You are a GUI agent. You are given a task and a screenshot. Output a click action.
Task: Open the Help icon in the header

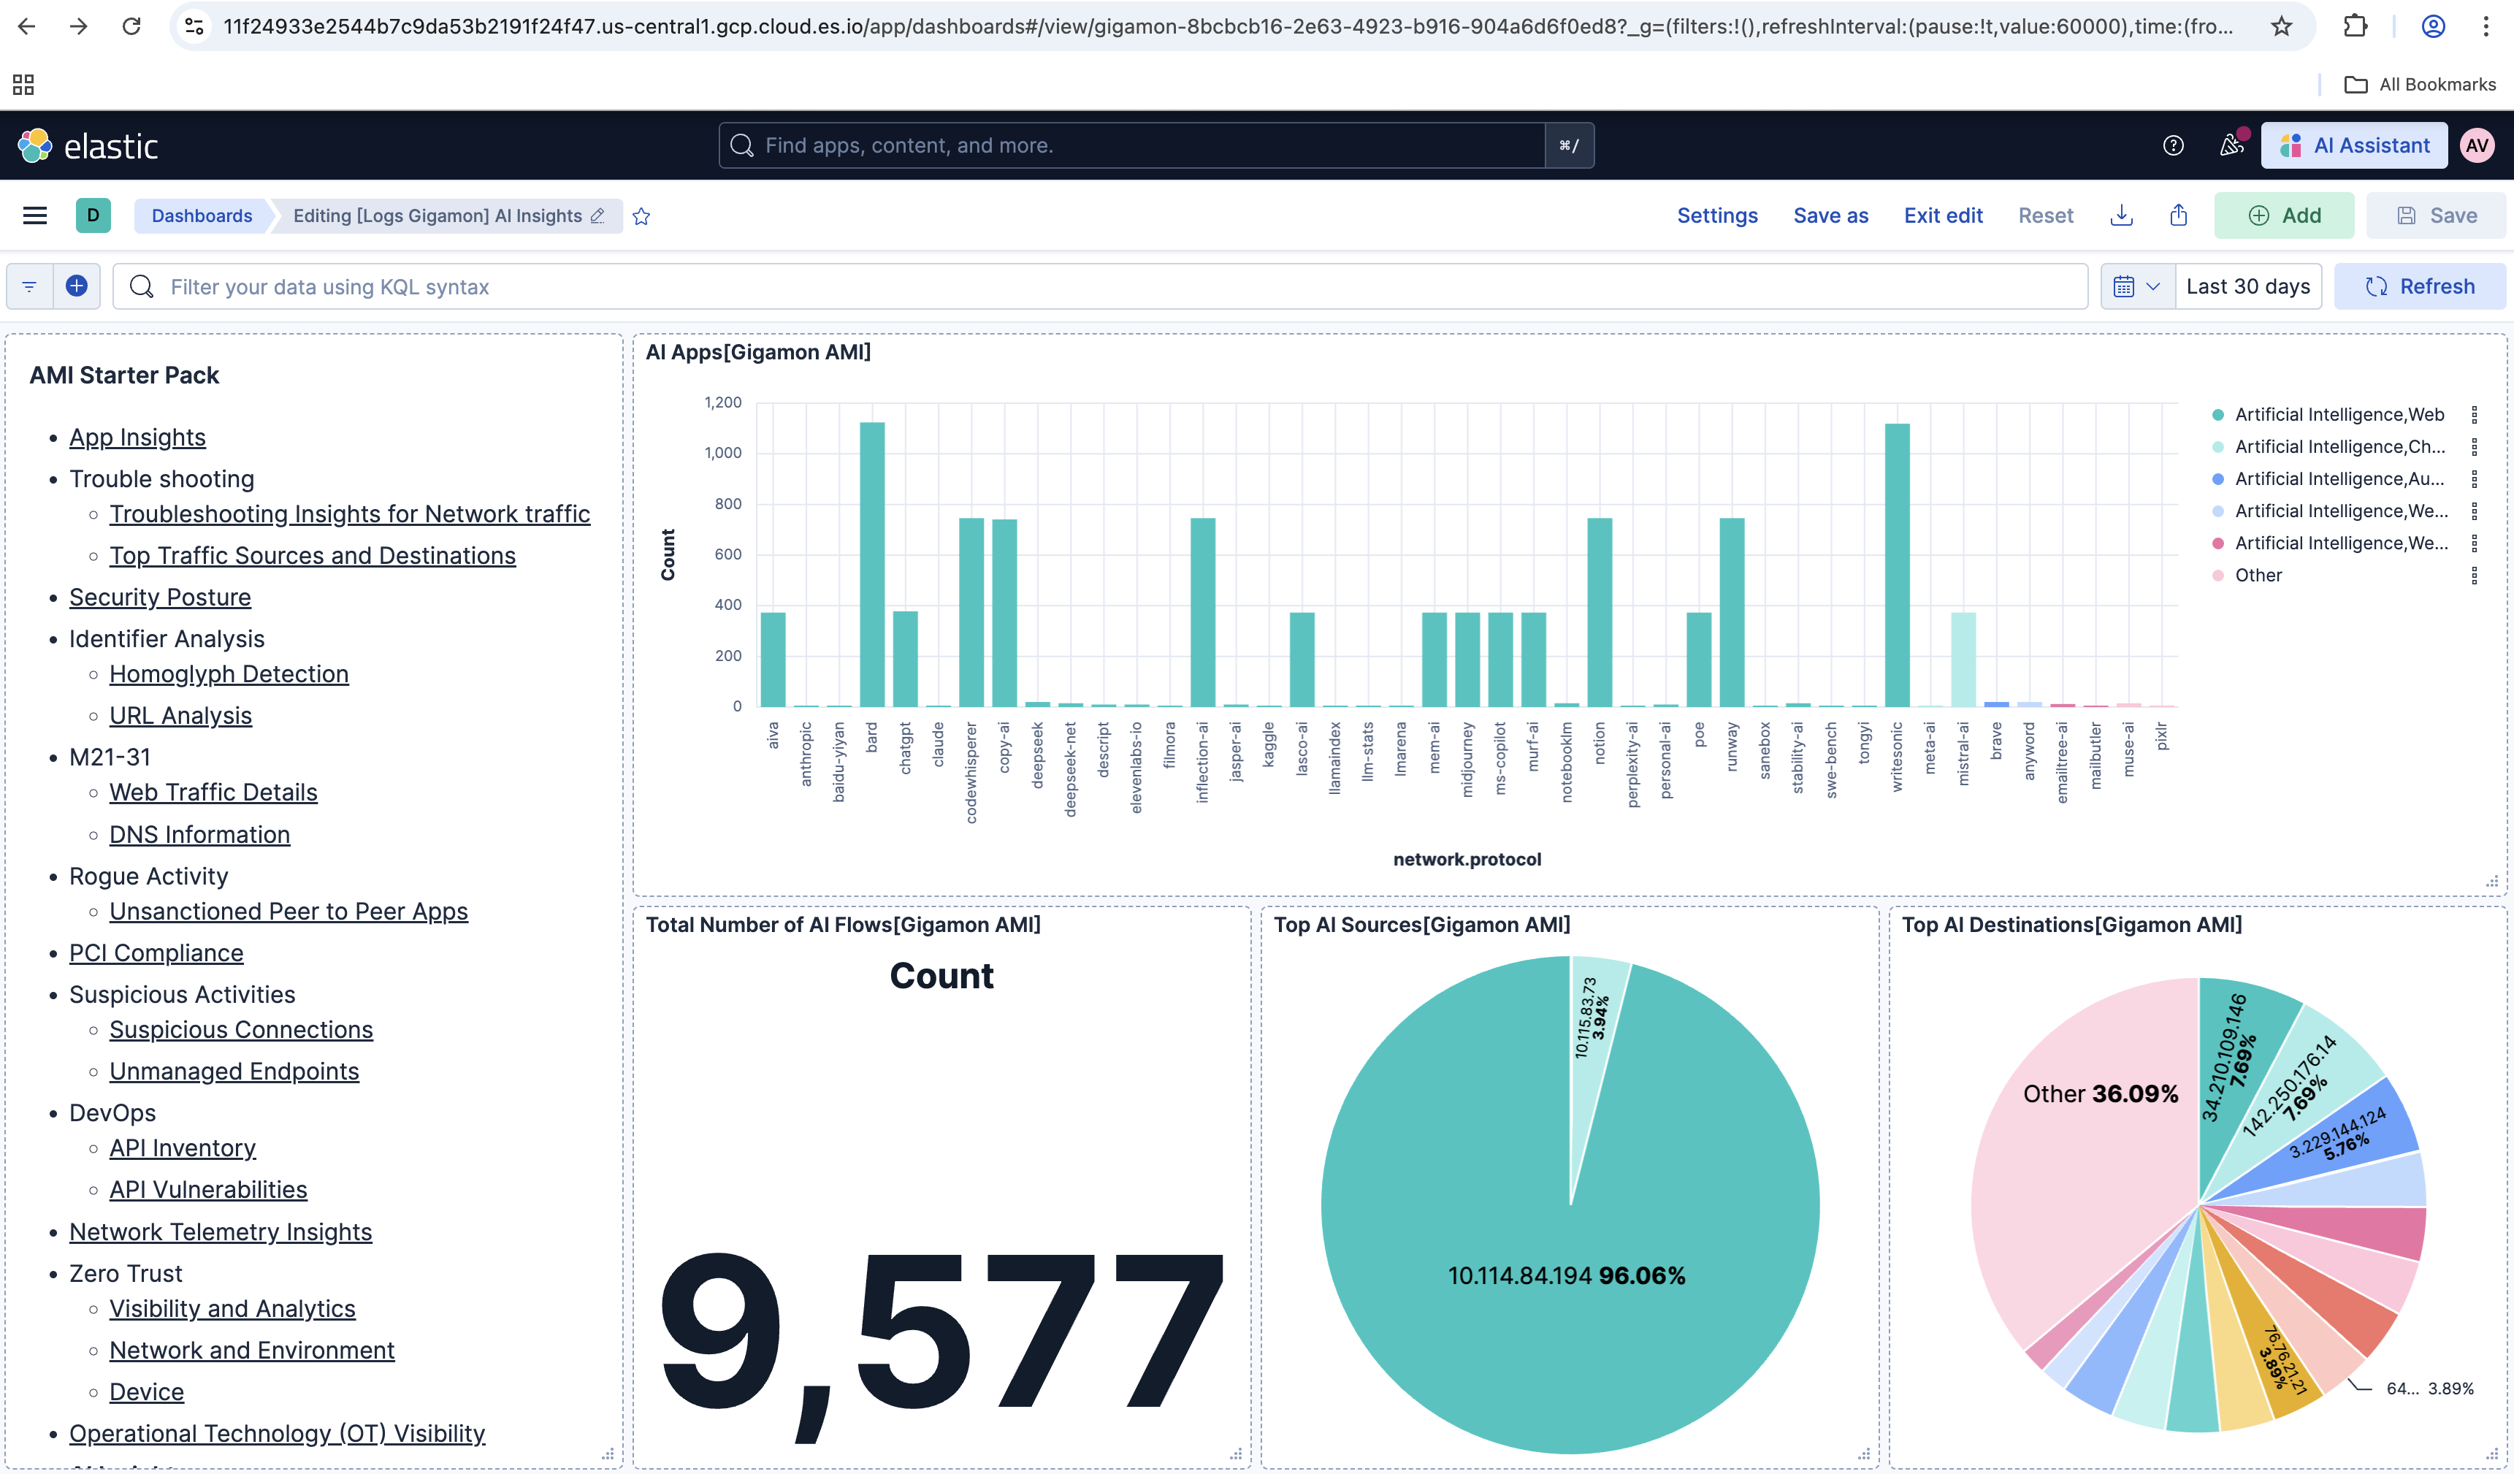pos(2173,145)
